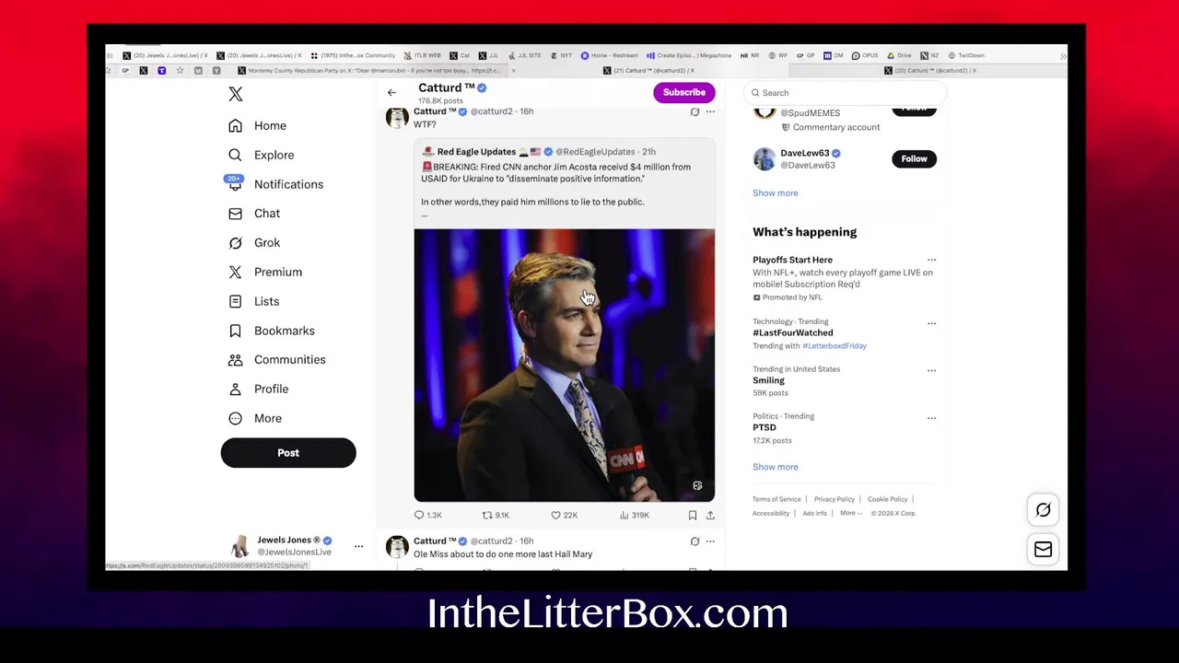Open the Playoffs Start Here promoted trend
This screenshot has height=663, width=1179.
[x=792, y=260]
